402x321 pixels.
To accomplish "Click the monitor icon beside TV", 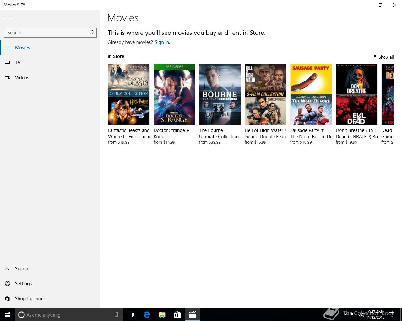I will [8, 63].
